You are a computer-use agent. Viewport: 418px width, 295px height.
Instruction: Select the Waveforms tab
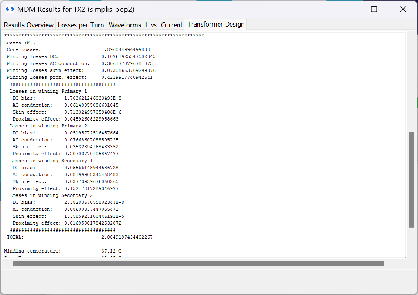(125, 25)
